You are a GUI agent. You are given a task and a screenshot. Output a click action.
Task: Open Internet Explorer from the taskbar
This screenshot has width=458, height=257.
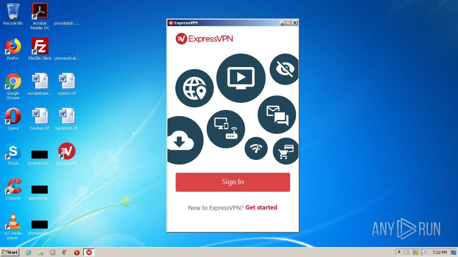[x=28, y=252]
